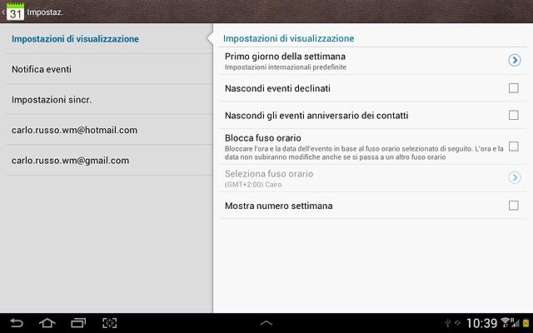Tap the (GMT+2:00) Cairo value
533x333 pixels.
253,185
